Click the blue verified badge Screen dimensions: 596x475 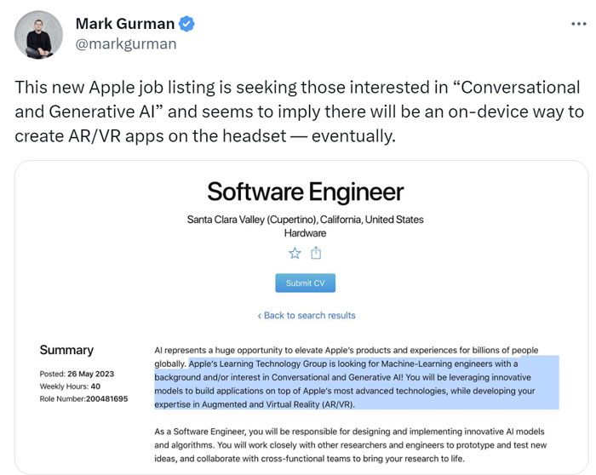click(186, 24)
